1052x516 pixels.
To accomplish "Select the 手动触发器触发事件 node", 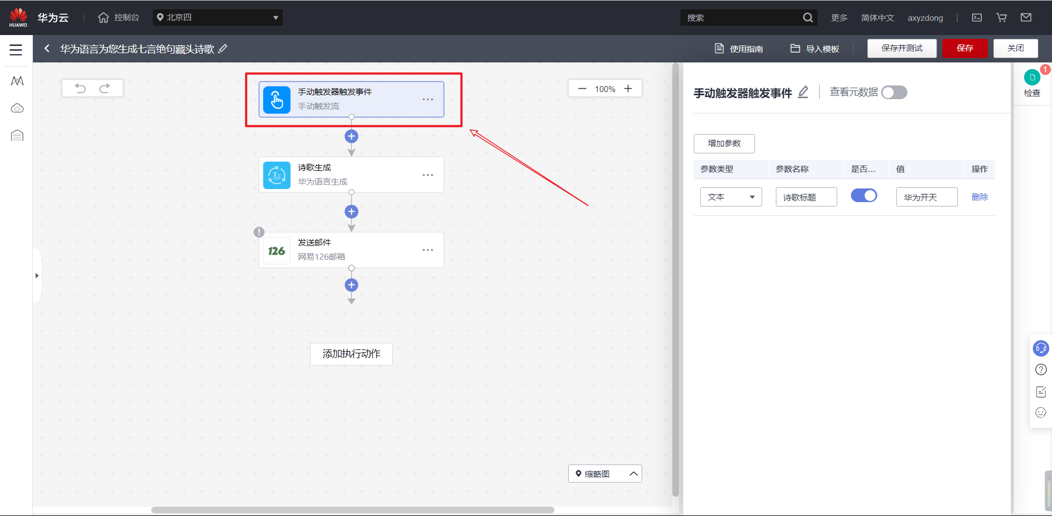I will pos(351,99).
